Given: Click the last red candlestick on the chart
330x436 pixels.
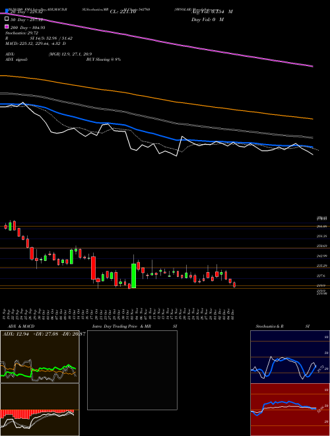Looking at the screenshot, I should click(x=234, y=285).
